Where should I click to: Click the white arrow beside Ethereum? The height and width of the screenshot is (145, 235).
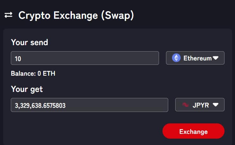pos(216,58)
